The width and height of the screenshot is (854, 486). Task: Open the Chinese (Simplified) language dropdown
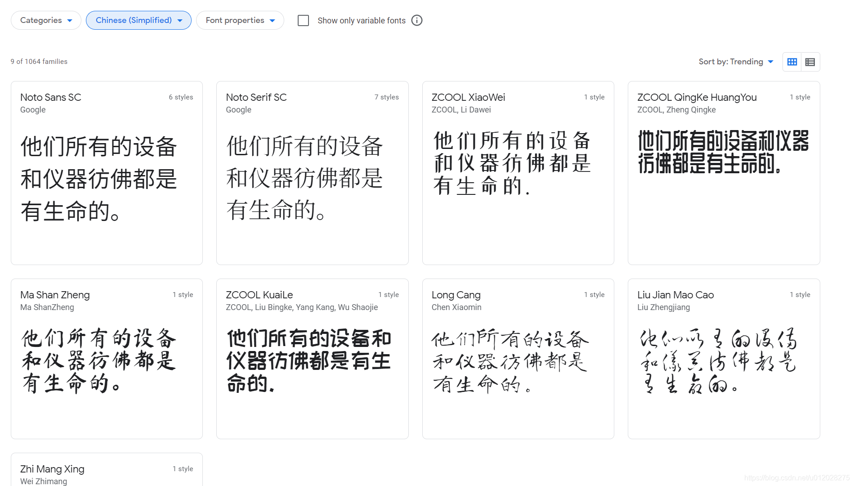[139, 20]
